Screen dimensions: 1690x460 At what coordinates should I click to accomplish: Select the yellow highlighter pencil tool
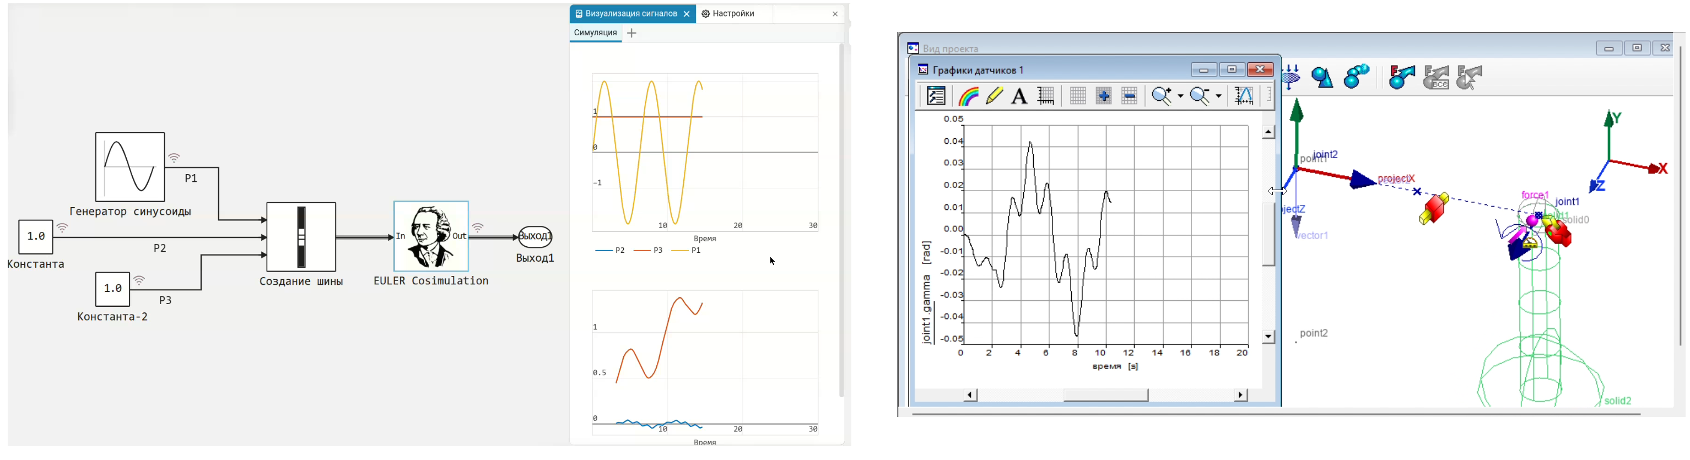click(x=994, y=96)
